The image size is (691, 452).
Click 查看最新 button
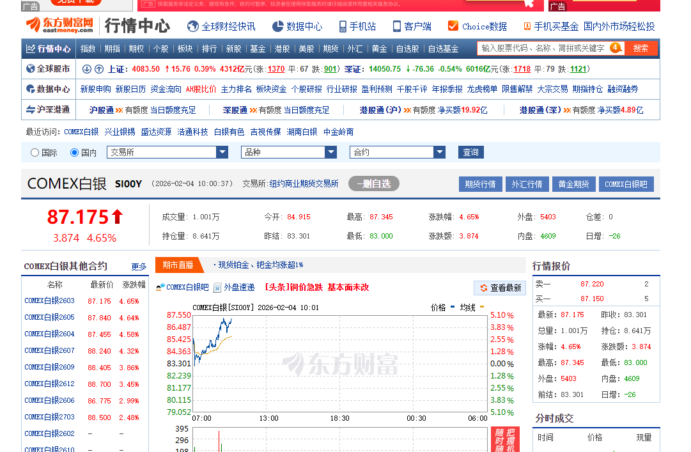[x=500, y=288]
